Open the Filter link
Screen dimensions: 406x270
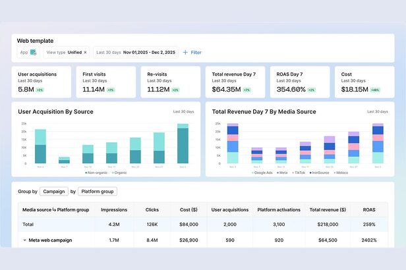pos(196,52)
